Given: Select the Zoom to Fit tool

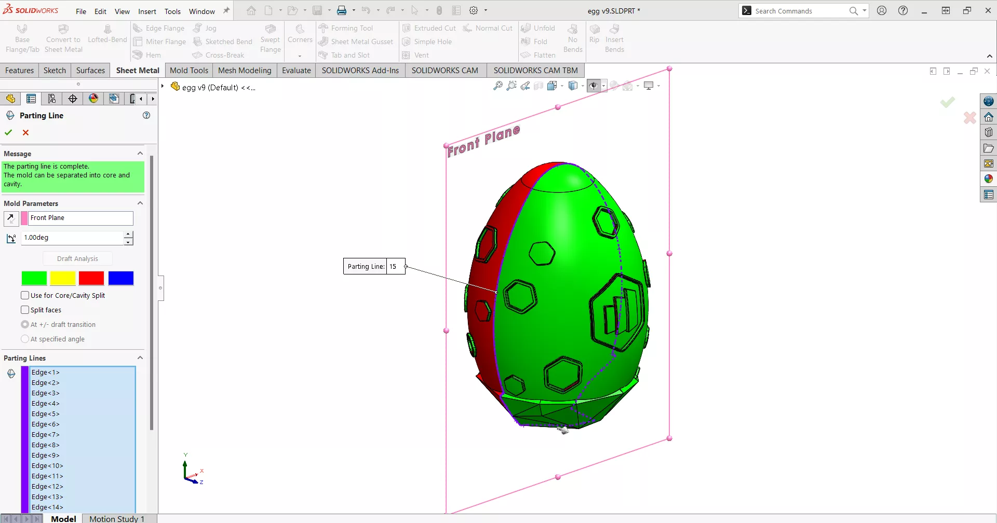Looking at the screenshot, I should tap(498, 86).
